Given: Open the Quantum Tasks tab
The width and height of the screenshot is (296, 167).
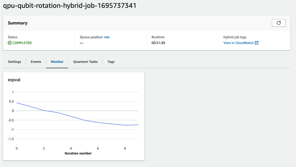Looking at the screenshot, I should (x=85, y=62).
